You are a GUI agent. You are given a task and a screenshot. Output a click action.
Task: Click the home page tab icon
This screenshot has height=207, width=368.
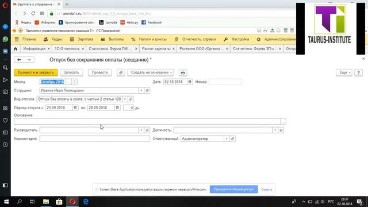tap(16, 49)
